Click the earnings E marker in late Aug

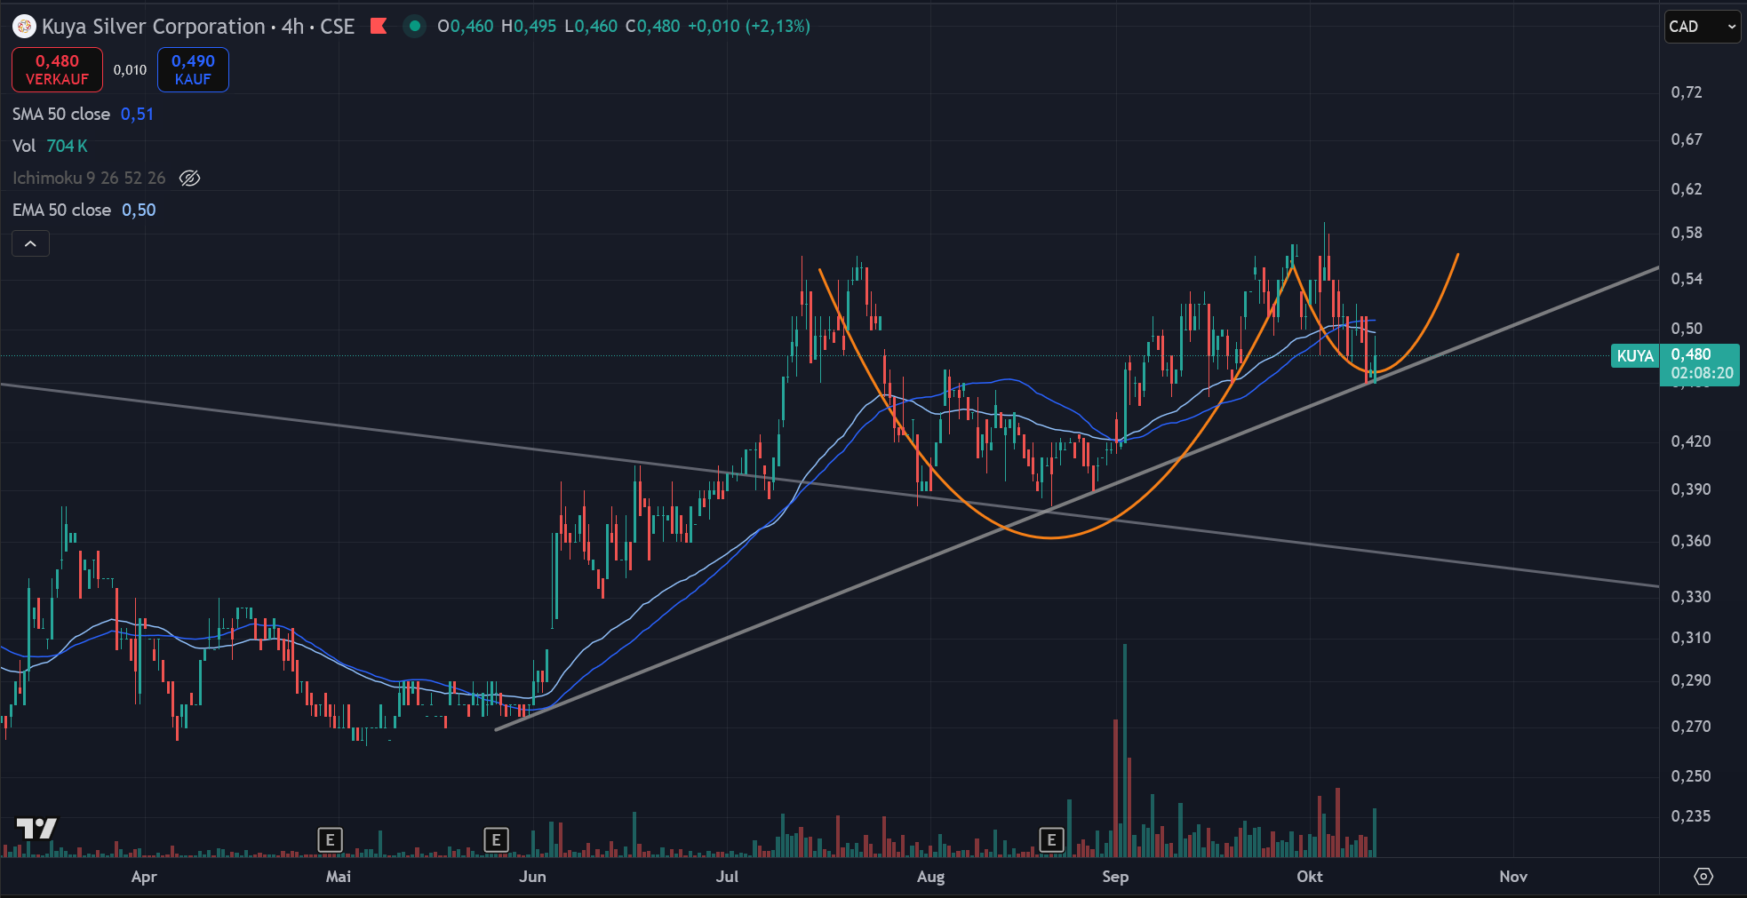[1051, 839]
